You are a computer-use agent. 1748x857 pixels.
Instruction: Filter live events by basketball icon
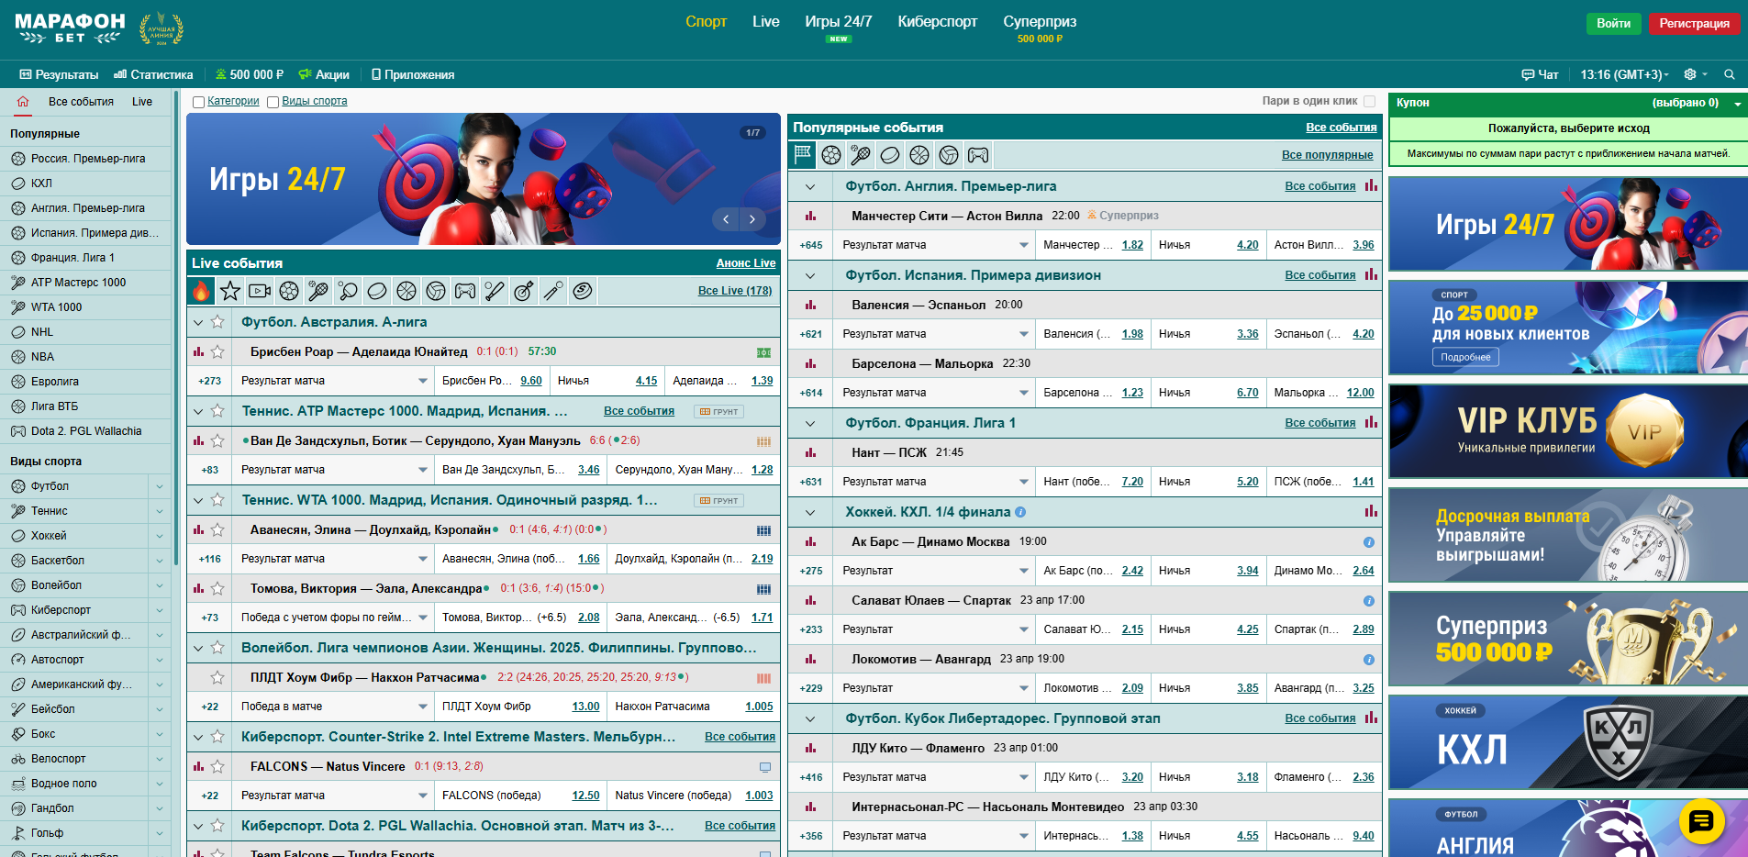click(406, 291)
